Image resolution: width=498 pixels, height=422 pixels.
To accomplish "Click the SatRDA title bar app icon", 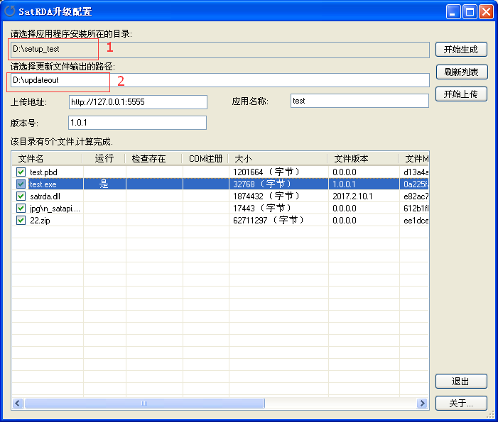I will pyautogui.click(x=10, y=11).
